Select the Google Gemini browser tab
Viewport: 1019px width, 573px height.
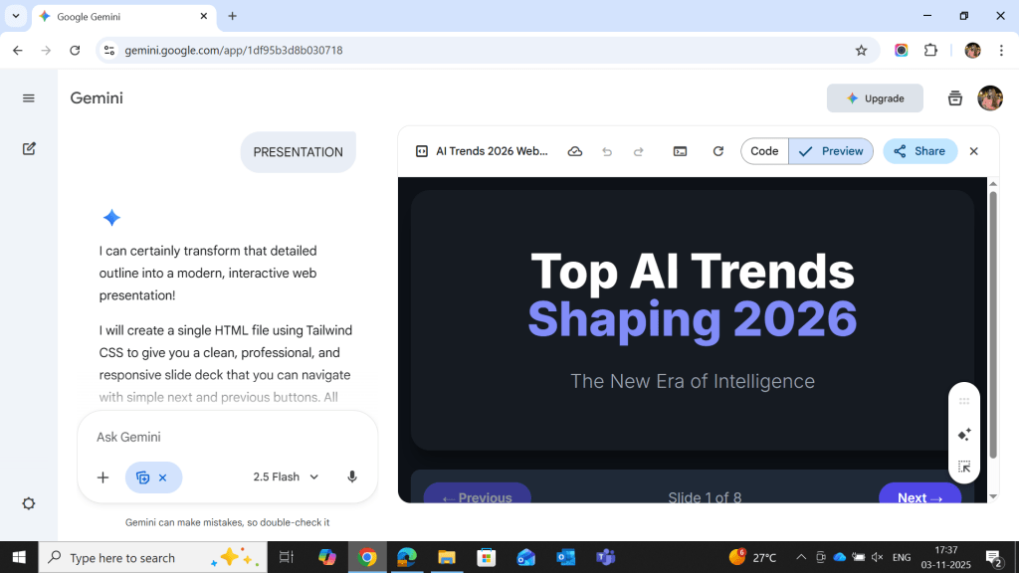[121, 17]
